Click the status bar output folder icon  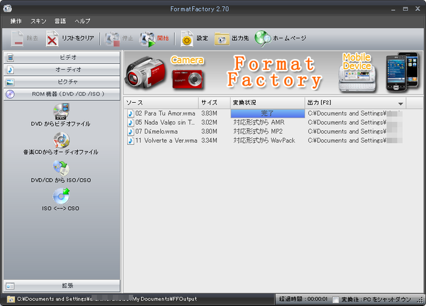point(10,299)
